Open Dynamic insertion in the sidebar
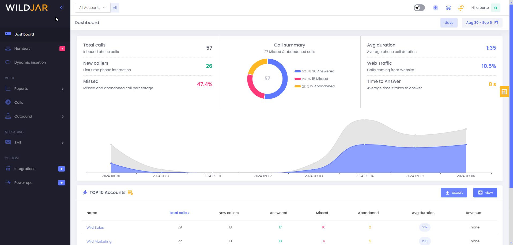513x245 pixels. click(30, 62)
